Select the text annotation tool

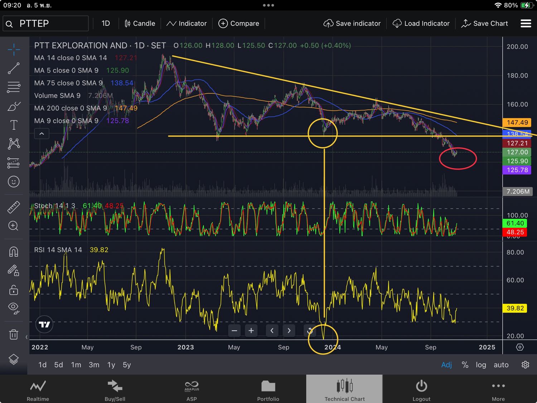[x=14, y=125]
